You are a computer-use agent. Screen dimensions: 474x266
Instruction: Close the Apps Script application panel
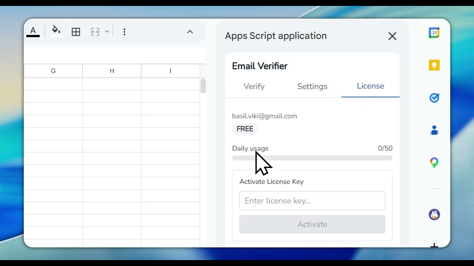[392, 36]
